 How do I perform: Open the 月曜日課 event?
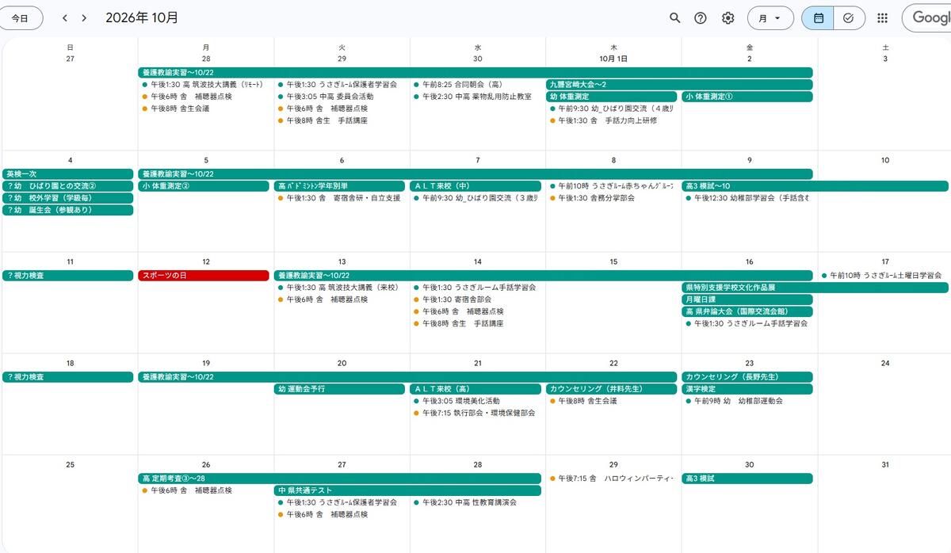(747, 299)
